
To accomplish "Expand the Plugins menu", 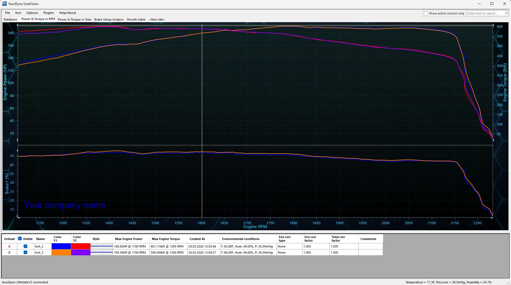I will pos(49,13).
